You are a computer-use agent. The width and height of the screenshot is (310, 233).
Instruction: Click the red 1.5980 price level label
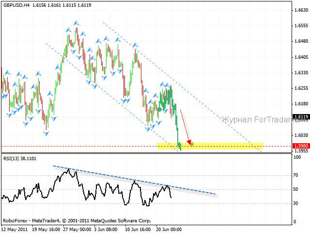point(301,146)
